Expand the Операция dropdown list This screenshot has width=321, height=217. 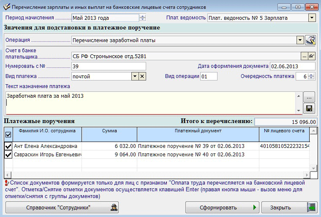[x=300, y=40]
